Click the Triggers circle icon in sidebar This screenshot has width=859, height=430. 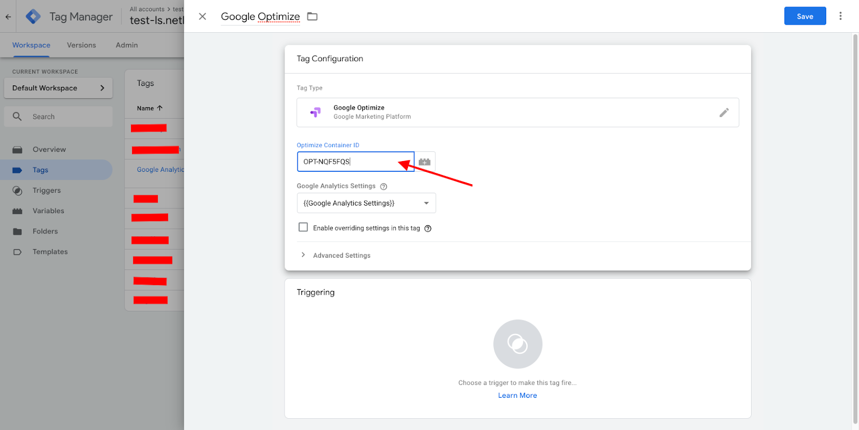click(x=17, y=191)
